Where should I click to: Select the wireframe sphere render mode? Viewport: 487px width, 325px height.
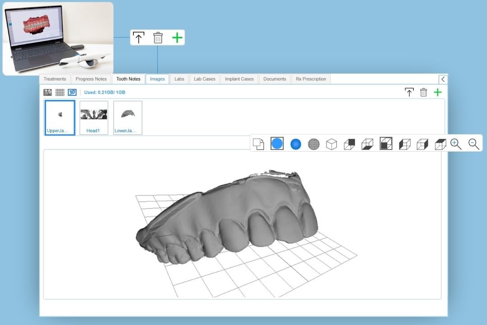coord(313,144)
